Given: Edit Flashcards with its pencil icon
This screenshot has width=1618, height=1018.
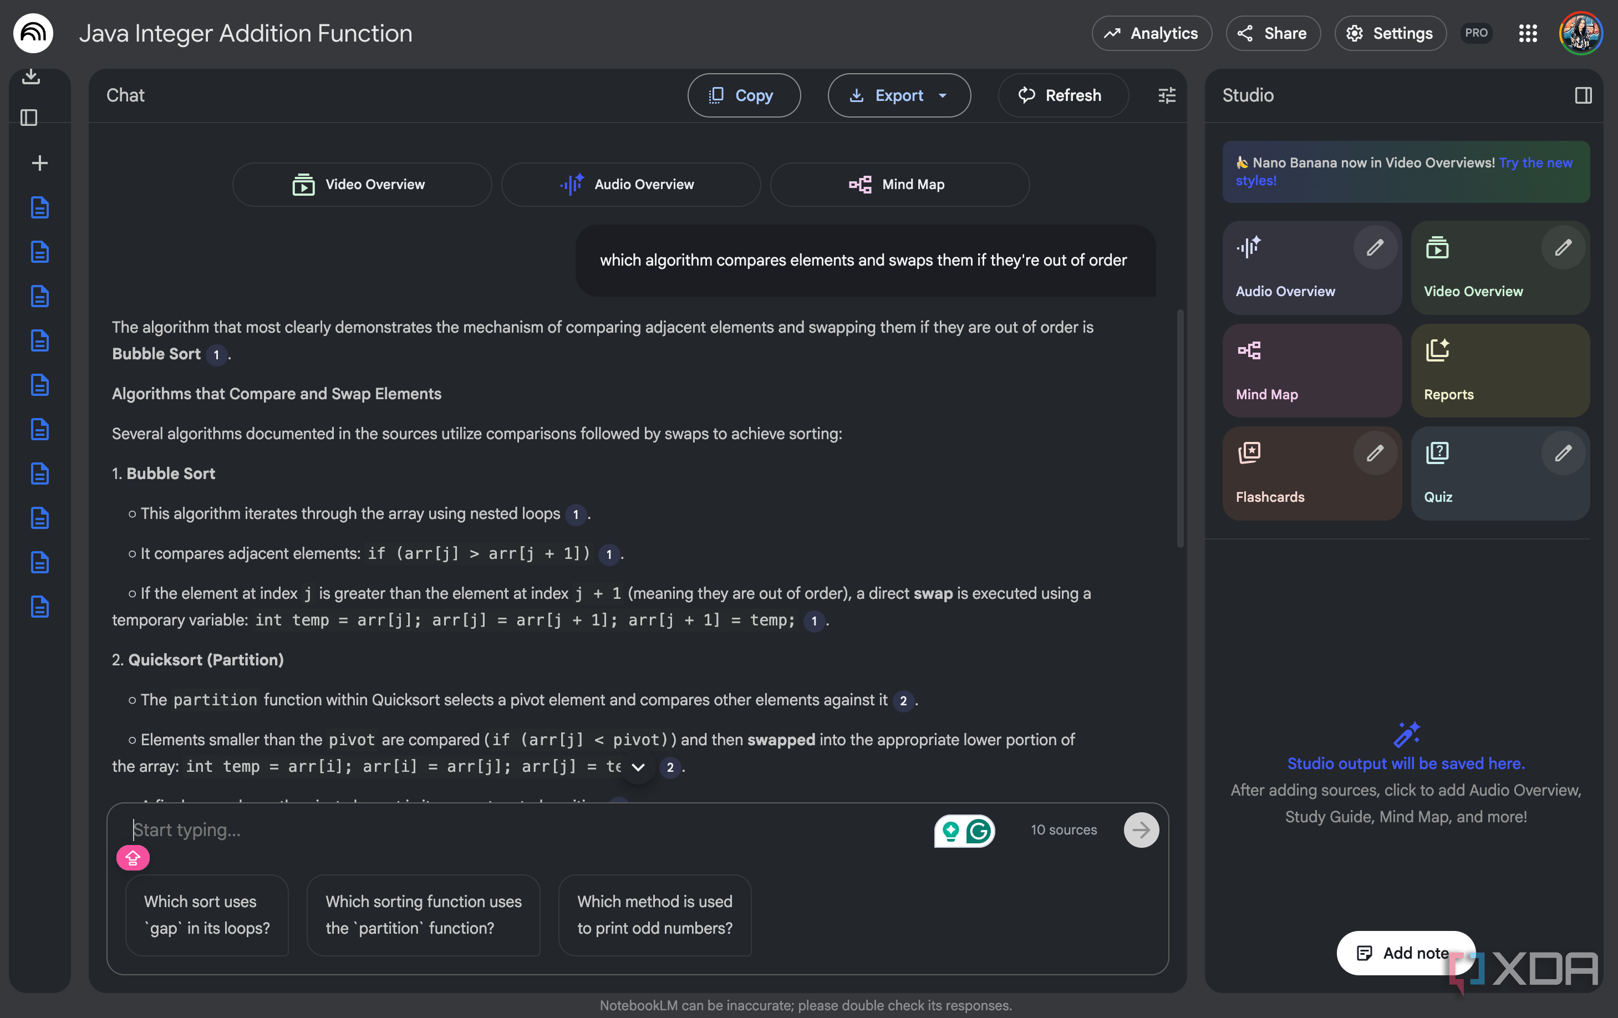Looking at the screenshot, I should click(1375, 453).
